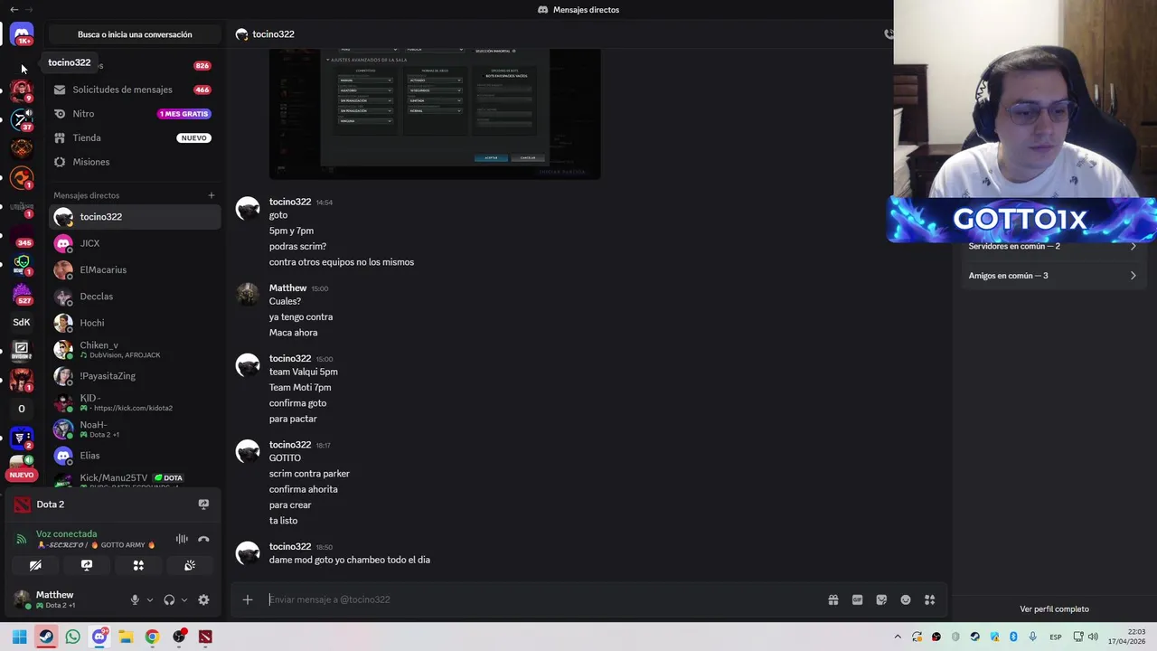Open the soundboard in voice panel
Image resolution: width=1157 pixels, height=651 pixels.
pyautogui.click(x=190, y=565)
